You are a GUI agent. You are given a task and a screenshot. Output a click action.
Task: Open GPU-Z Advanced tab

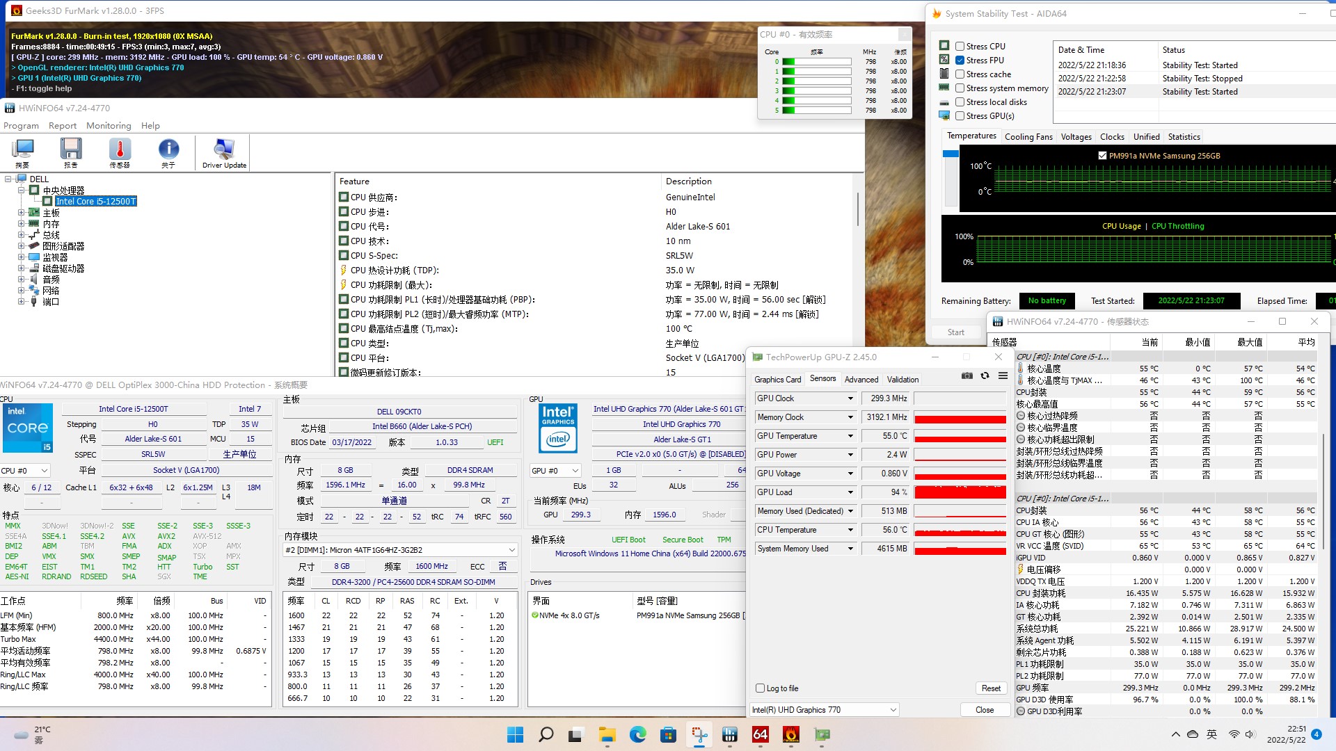860,379
